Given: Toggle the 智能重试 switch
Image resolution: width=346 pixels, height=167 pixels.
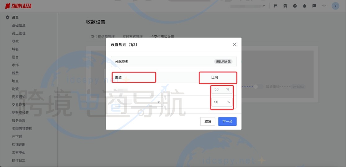Looking at the screenshot, I should [x=258, y=87].
